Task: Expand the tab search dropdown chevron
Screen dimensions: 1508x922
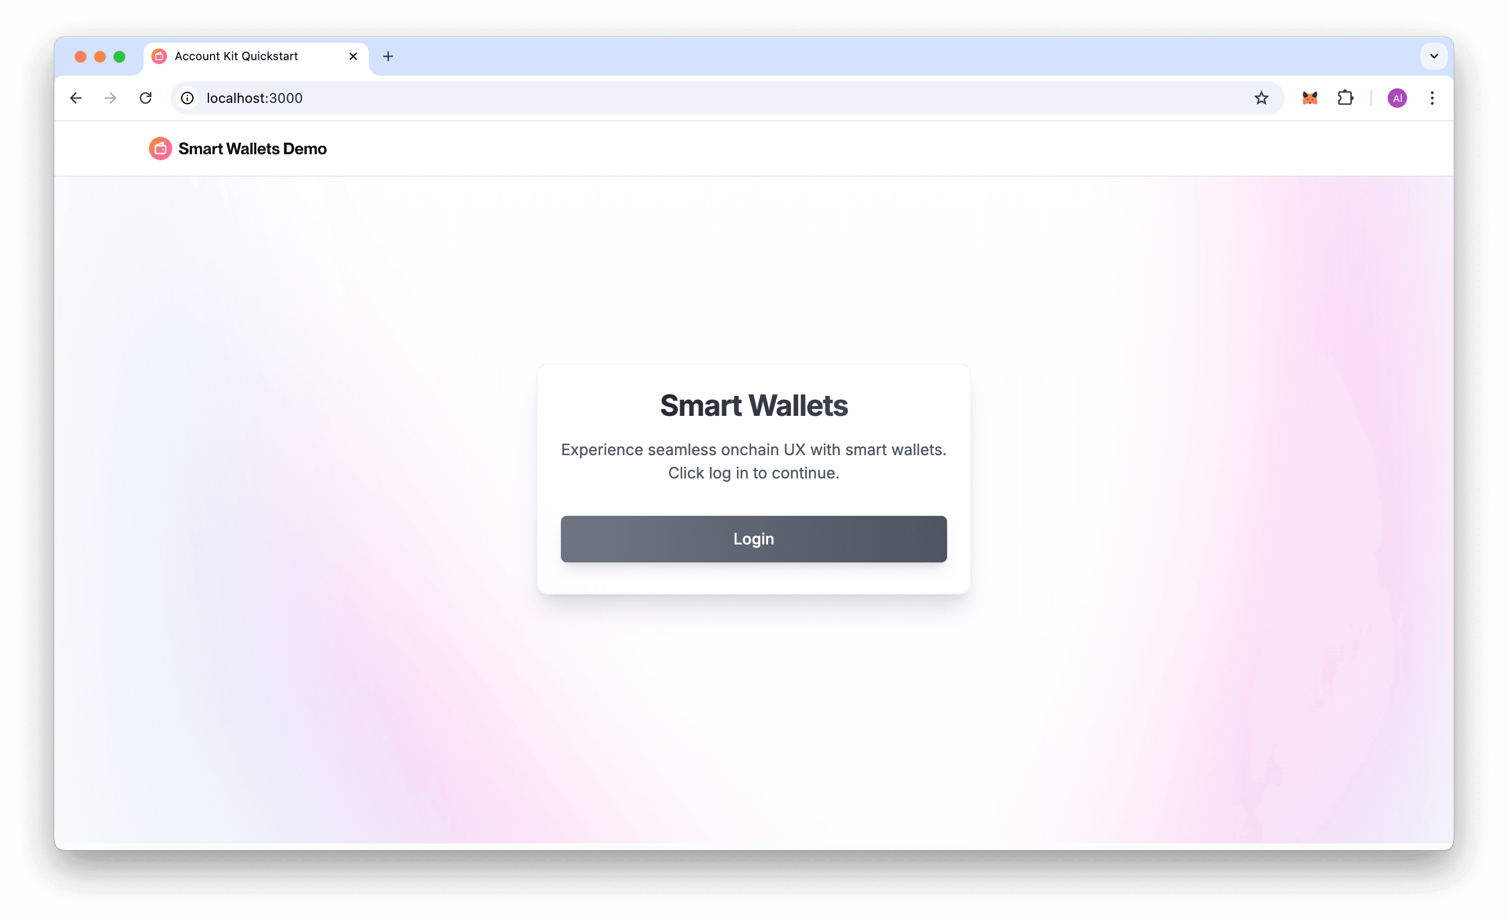Action: (x=1433, y=56)
